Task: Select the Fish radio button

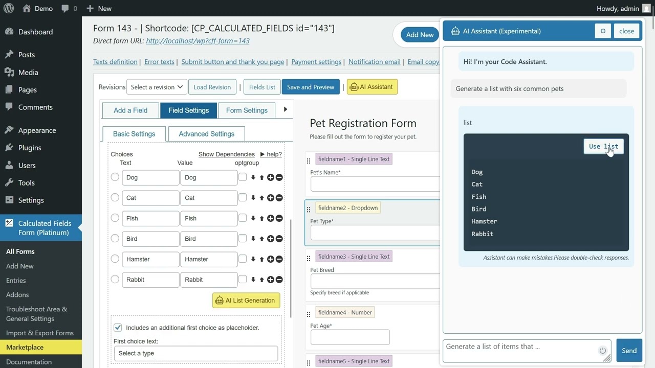Action: [115, 218]
